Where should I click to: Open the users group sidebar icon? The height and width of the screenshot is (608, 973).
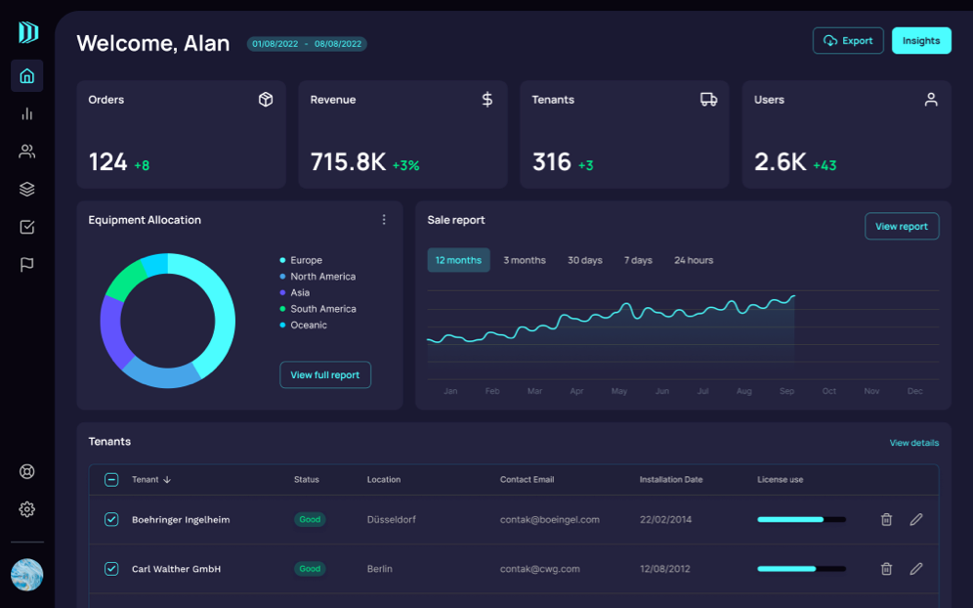(x=27, y=152)
